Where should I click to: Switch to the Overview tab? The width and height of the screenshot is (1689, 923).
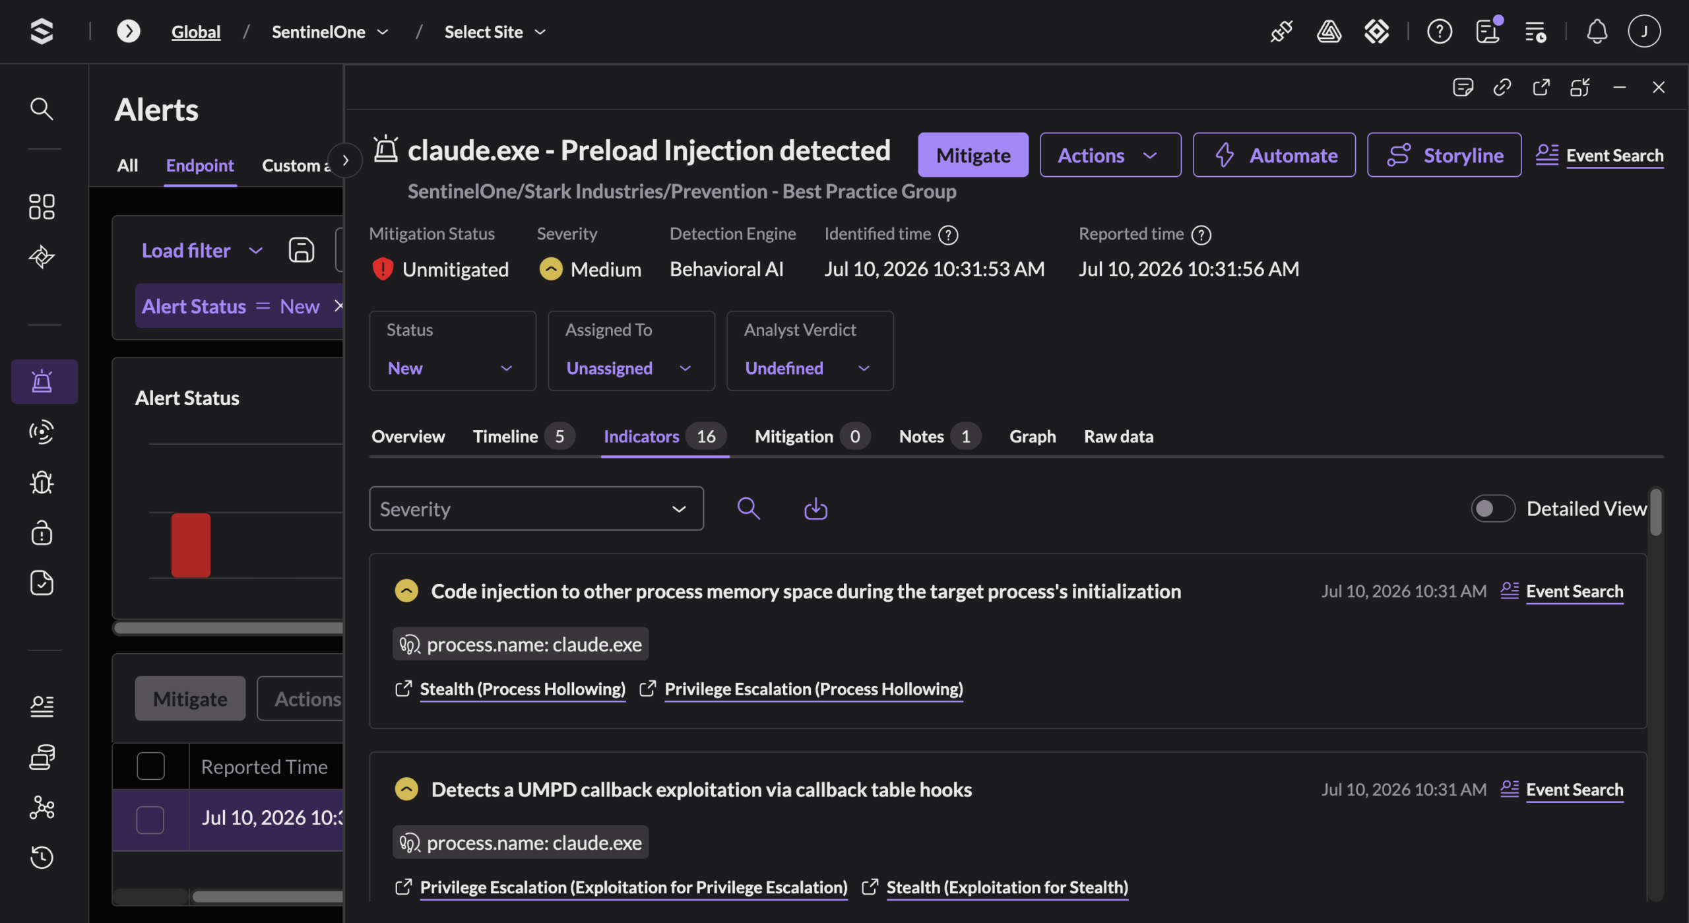pos(408,436)
